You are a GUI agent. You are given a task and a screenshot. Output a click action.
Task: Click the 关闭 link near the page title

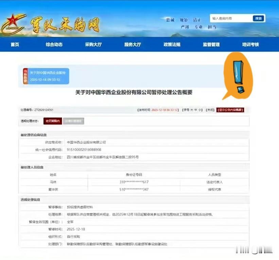click(x=210, y=110)
